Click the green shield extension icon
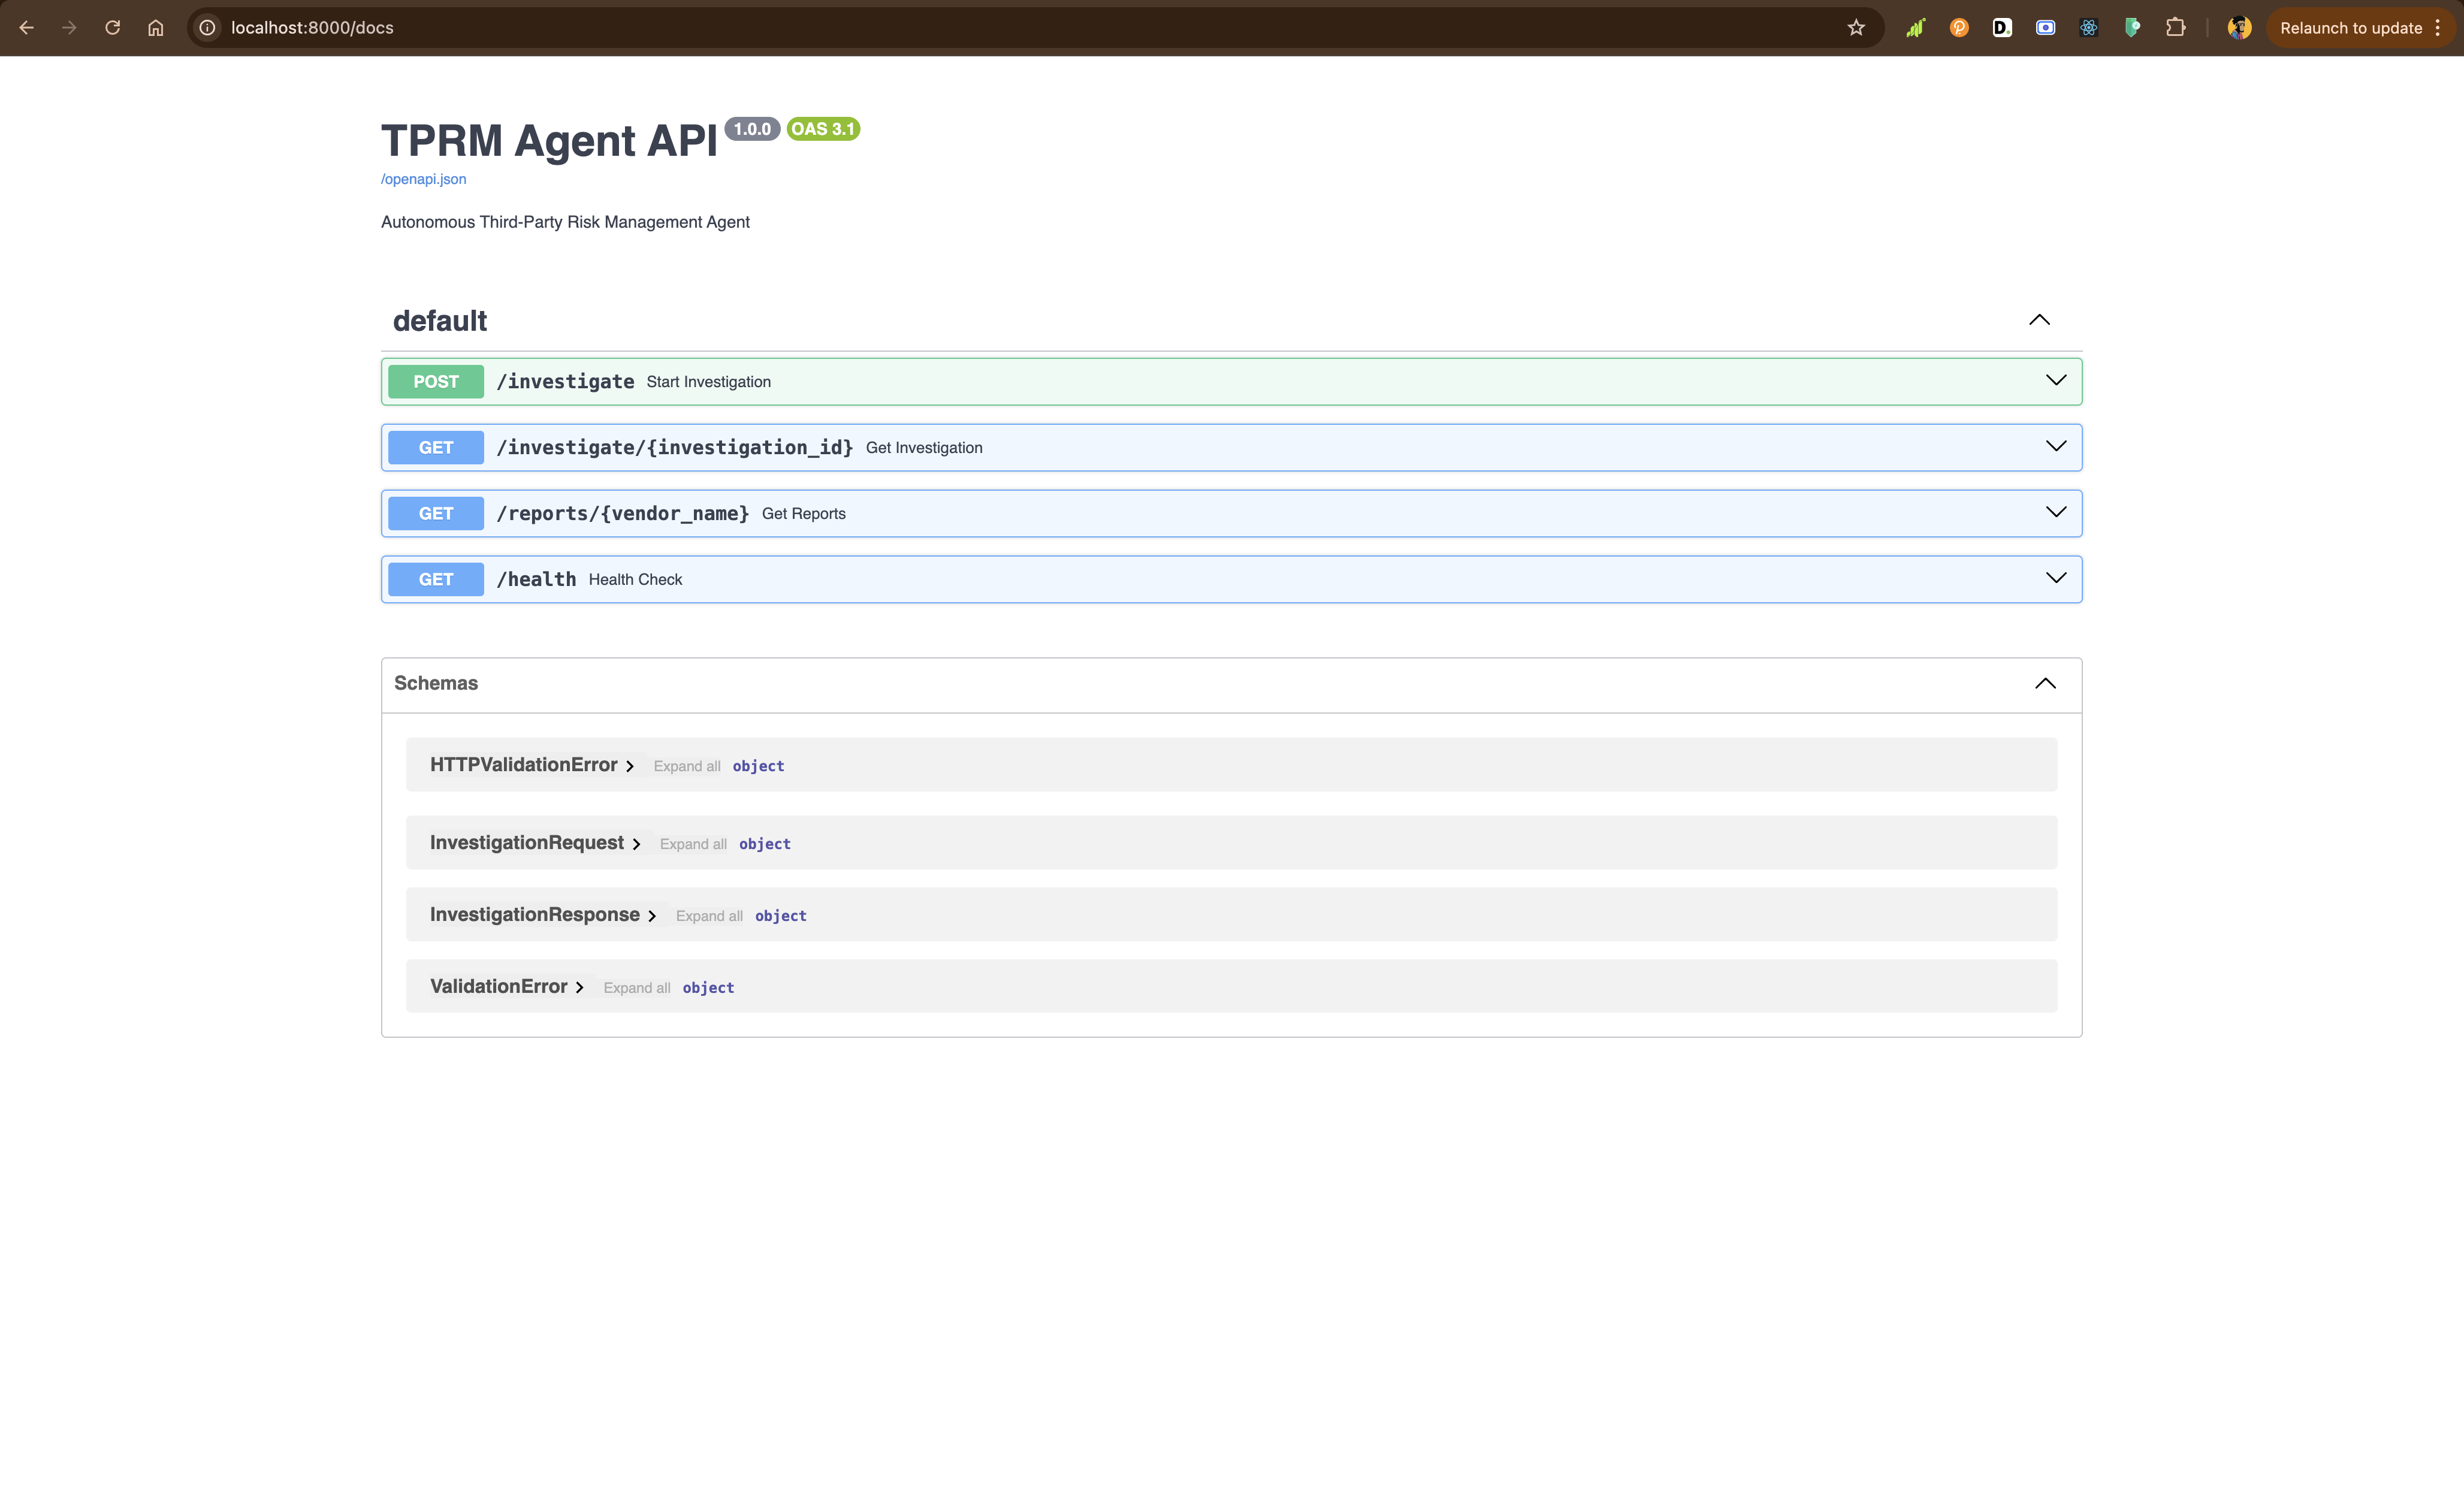This screenshot has height=1492, width=2464. (2132, 27)
